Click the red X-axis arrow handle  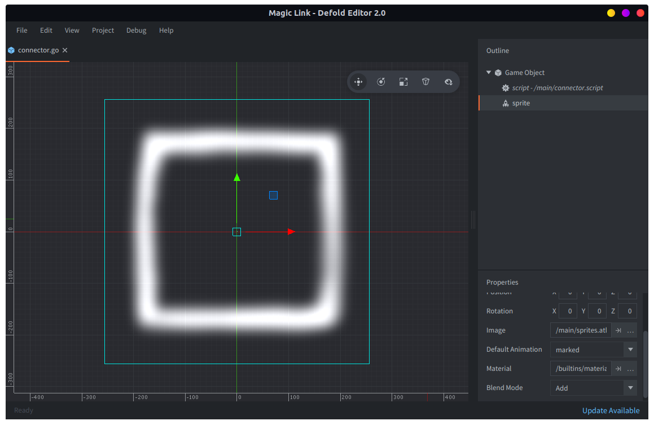291,232
